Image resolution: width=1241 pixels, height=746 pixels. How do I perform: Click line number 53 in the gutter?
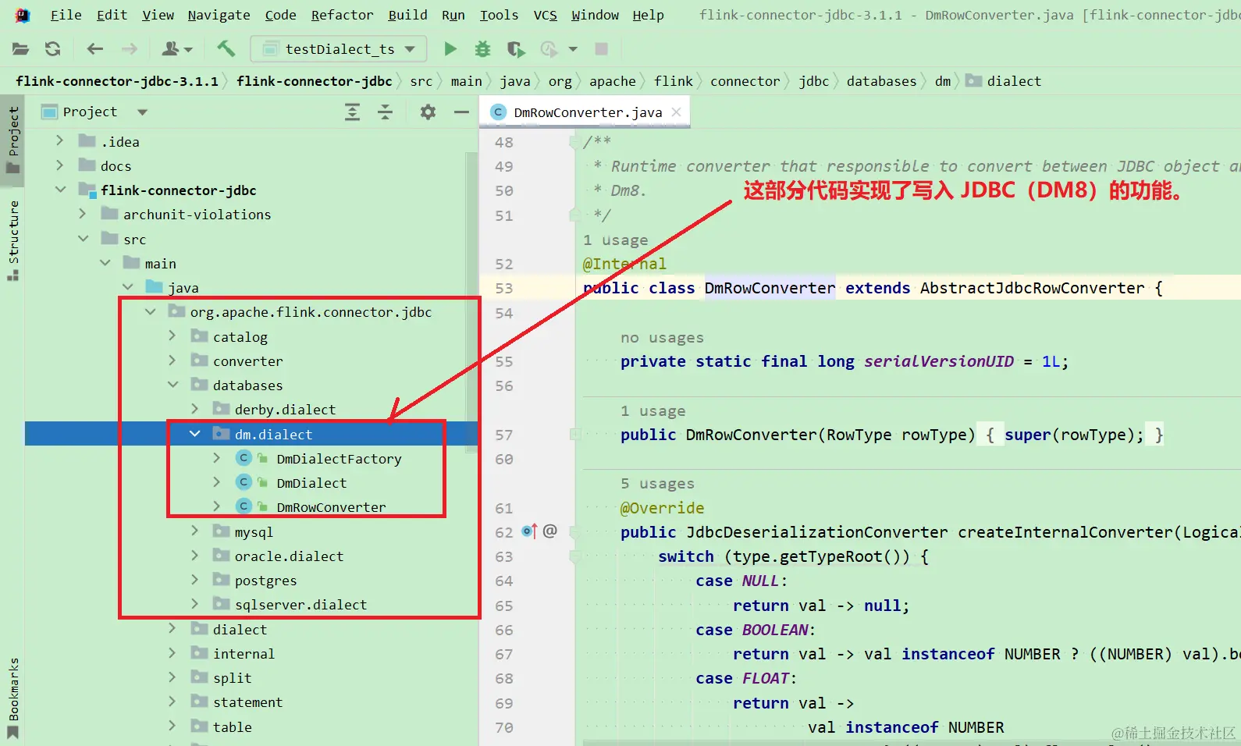pos(504,288)
